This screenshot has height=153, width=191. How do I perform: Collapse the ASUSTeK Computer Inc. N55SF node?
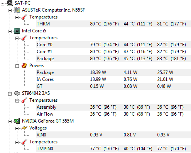tap(10, 11)
